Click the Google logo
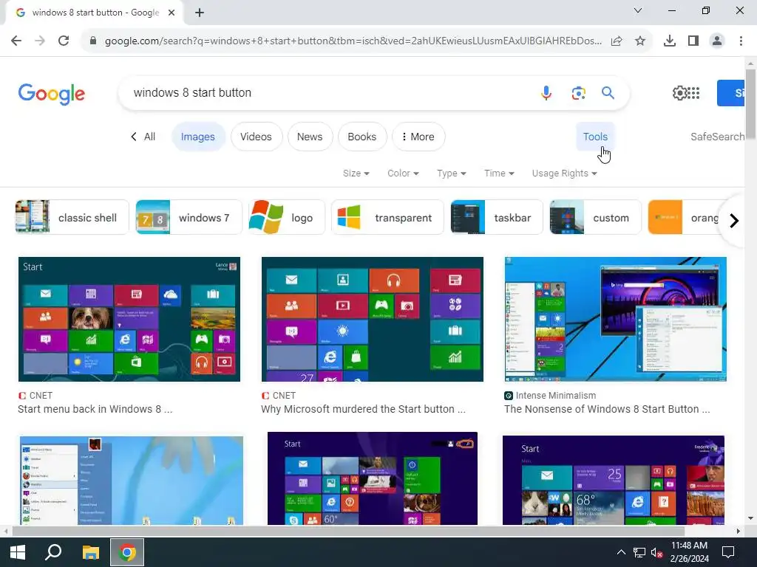757x567 pixels. pos(51,94)
